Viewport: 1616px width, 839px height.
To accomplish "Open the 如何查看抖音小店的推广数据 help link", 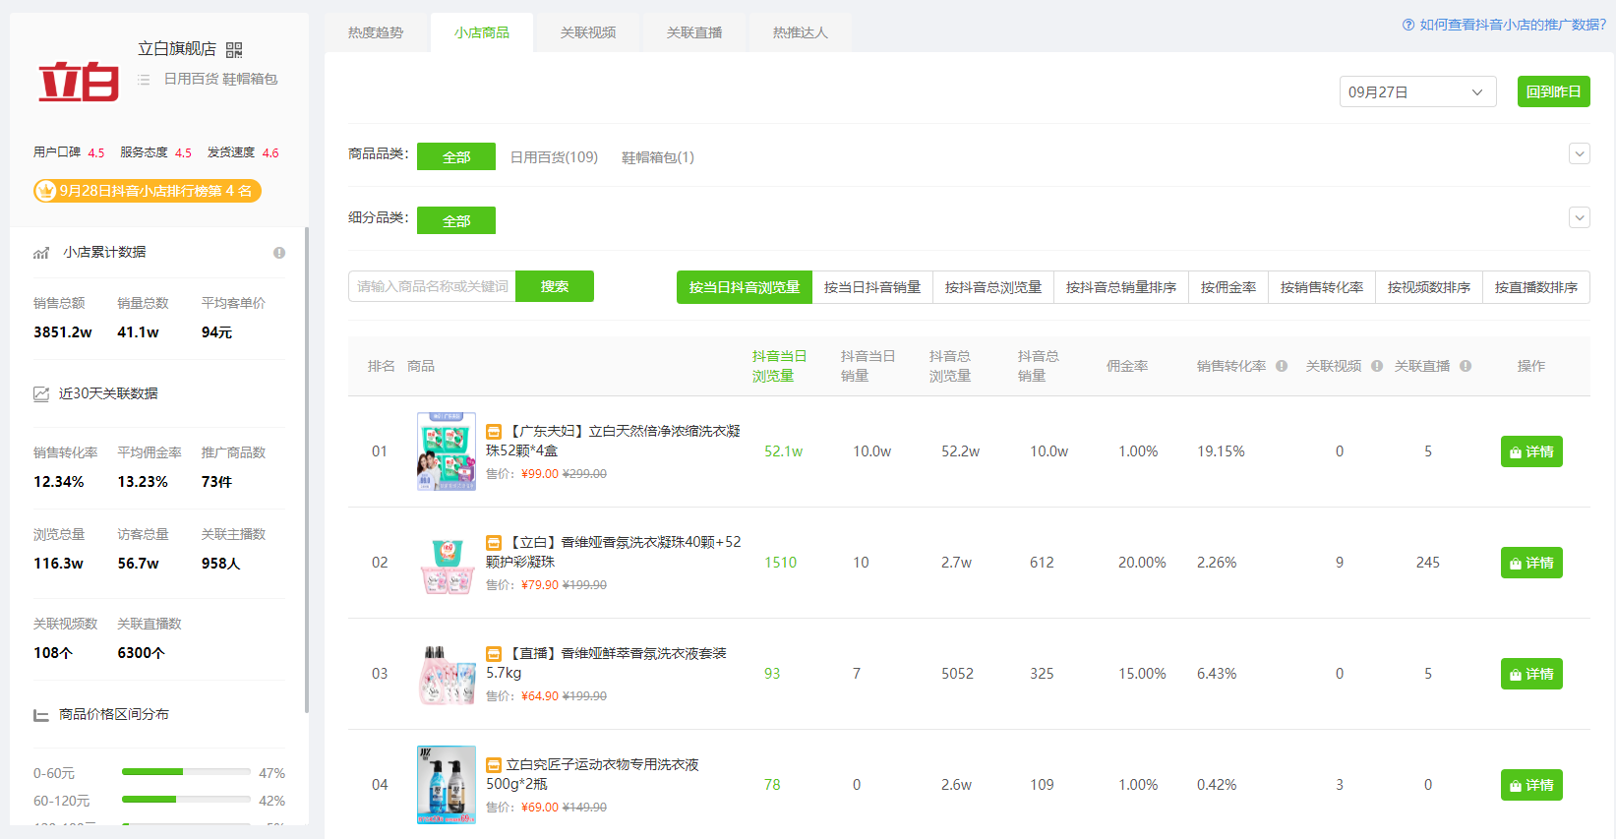I will click(x=1513, y=25).
